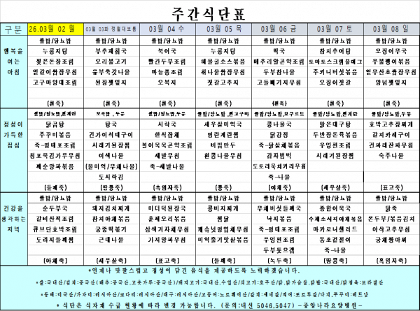Select the yellow 26.03월 02 월 header

[56, 29]
